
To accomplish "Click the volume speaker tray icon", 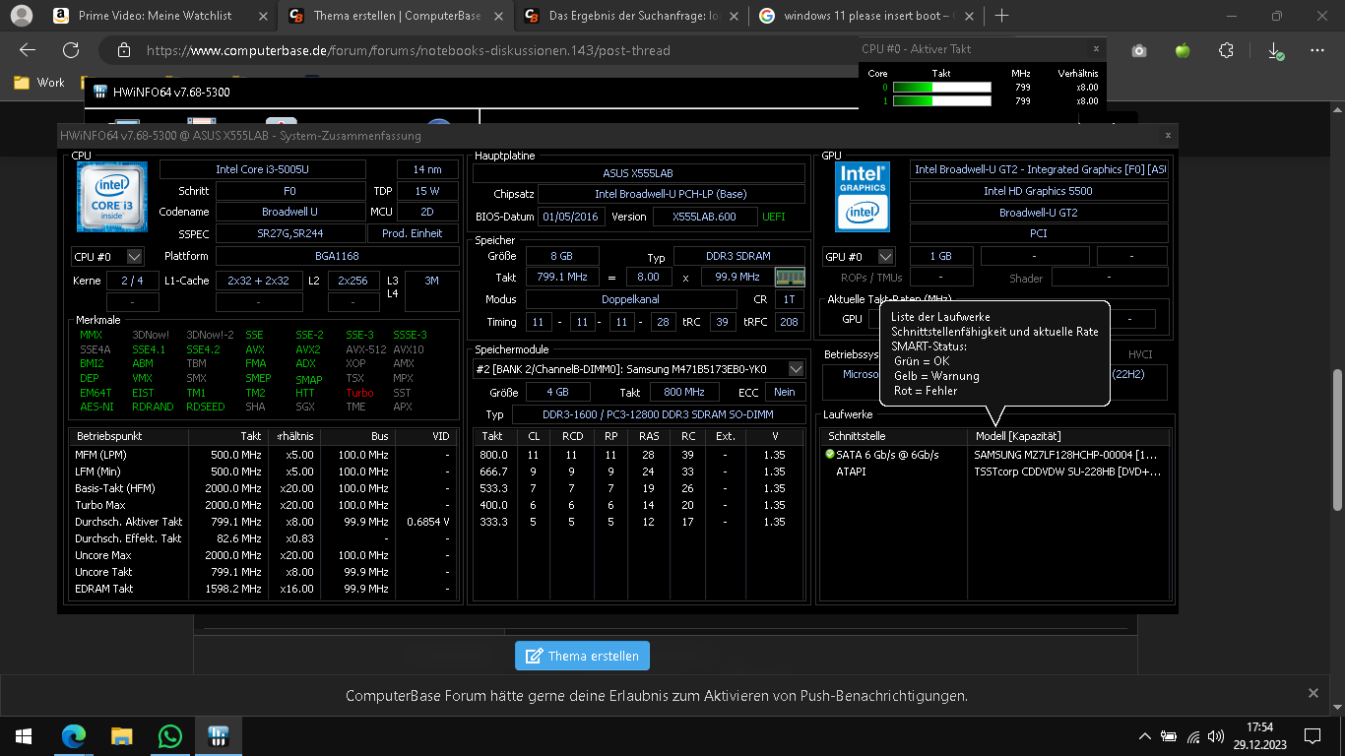I will tap(1216, 736).
